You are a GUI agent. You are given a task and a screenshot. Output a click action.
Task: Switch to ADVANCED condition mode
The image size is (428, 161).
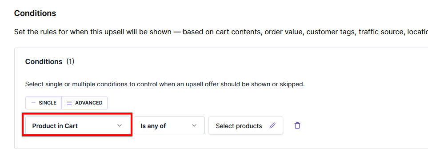(84, 103)
